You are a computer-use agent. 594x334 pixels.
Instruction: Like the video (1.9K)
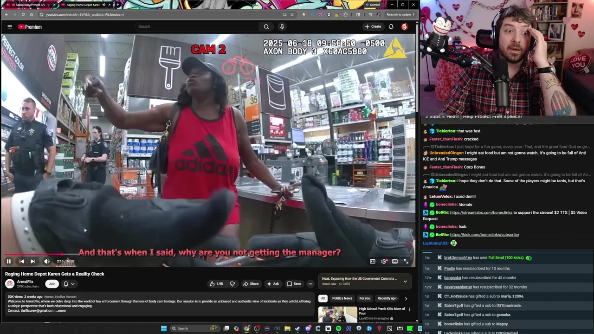coord(217,283)
